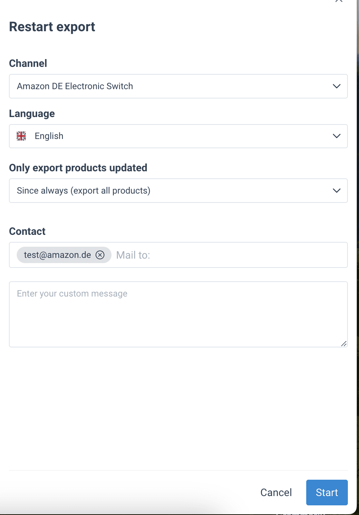Click the Channel dropdown chevron arrow
This screenshot has width=359, height=515.
[337, 86]
